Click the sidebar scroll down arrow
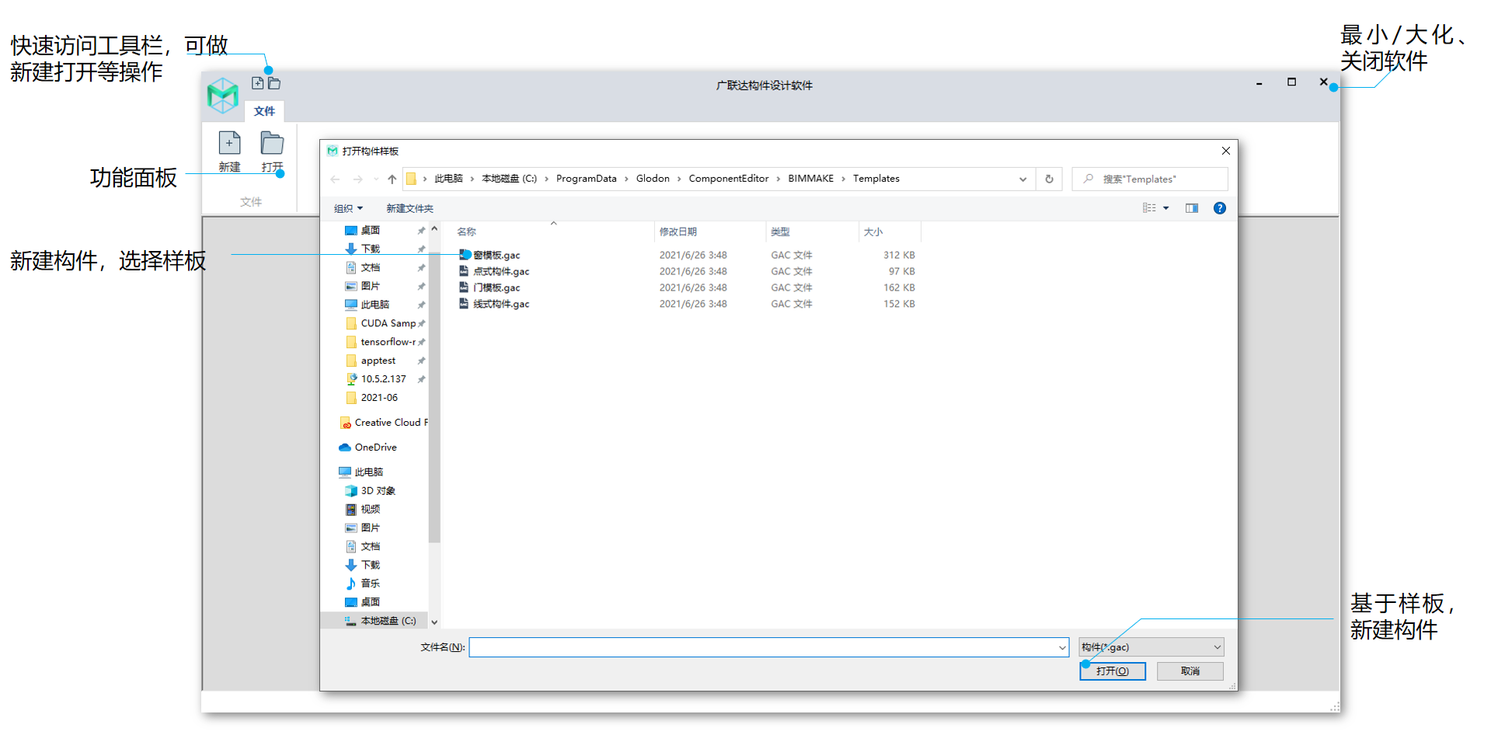The image size is (1491, 749). point(434,622)
